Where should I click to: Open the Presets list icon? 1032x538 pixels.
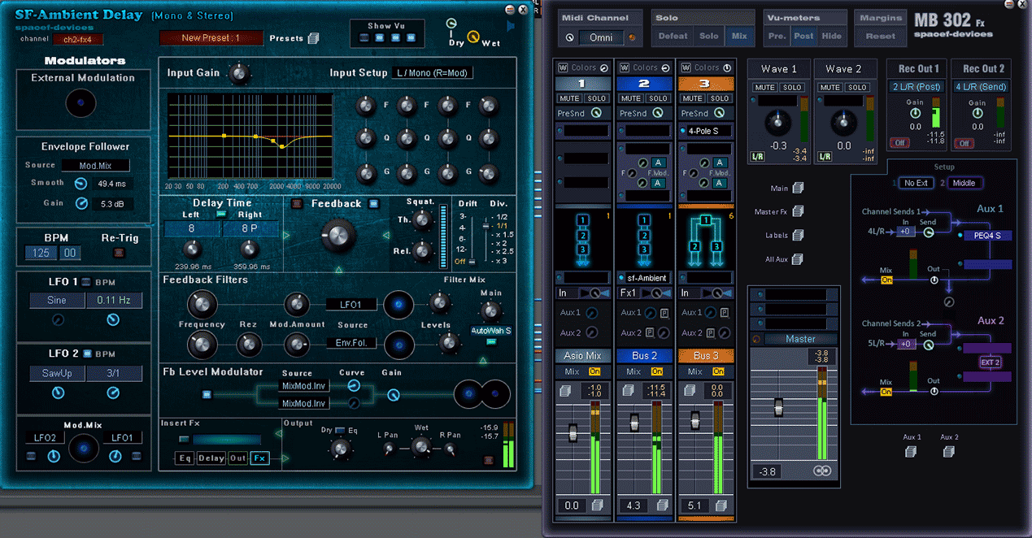pyautogui.click(x=314, y=38)
